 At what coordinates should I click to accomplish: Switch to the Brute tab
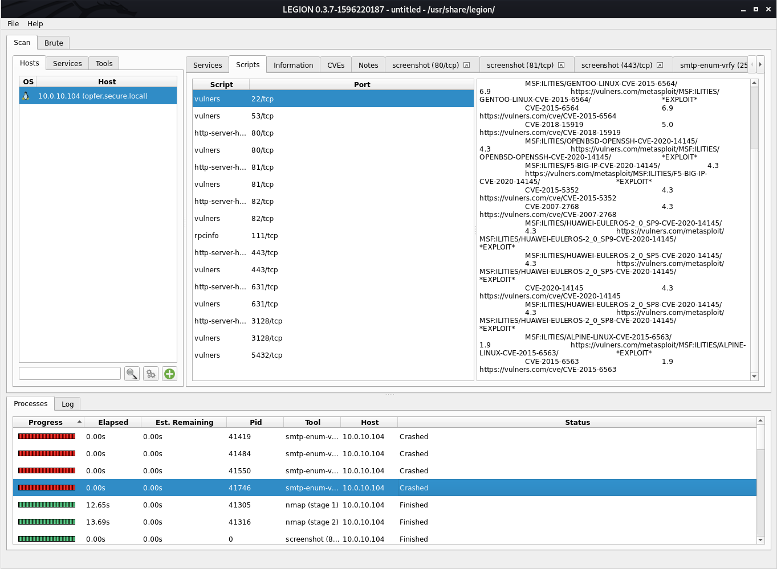pyautogui.click(x=54, y=43)
